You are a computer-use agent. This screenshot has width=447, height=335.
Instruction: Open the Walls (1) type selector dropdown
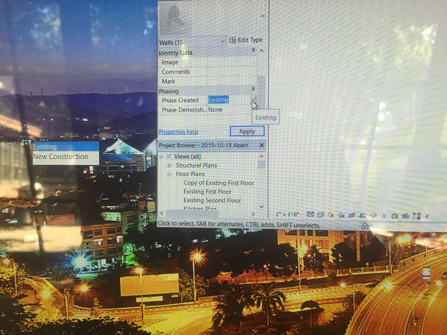[x=222, y=41]
